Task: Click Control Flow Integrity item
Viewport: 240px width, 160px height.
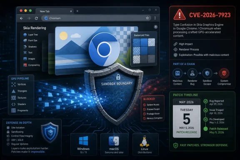Action: tap(20, 136)
